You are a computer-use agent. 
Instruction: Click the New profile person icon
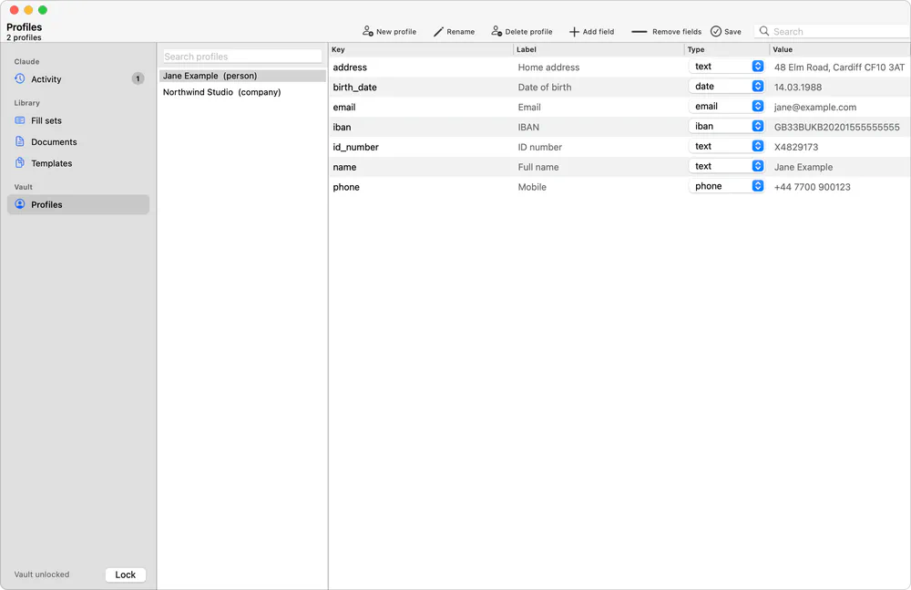pos(368,31)
